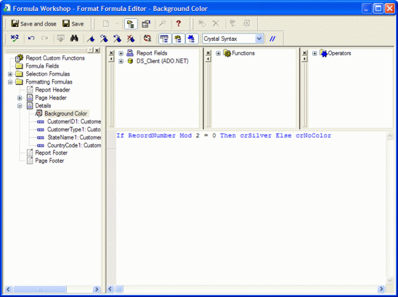Image resolution: width=398 pixels, height=297 pixels.
Task: Click the red question mark Help icon
Action: [x=178, y=24]
